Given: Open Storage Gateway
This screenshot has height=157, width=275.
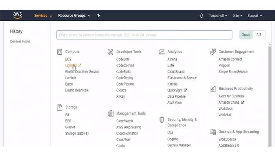Looking at the screenshot, I should coord(77,133).
